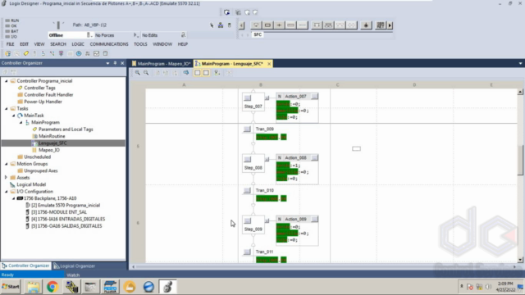Toggle action visibility indicator next to Step_007
525x295 pixels.
point(267,98)
